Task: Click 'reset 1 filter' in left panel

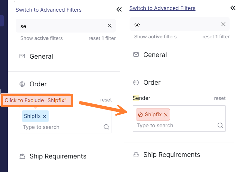Action: (x=102, y=38)
